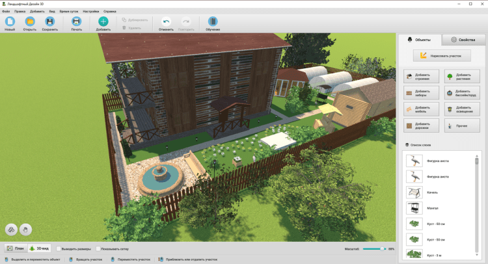This screenshot has height=264, width=488.
Task: Expand the Настройки menu
Action: 90,11
